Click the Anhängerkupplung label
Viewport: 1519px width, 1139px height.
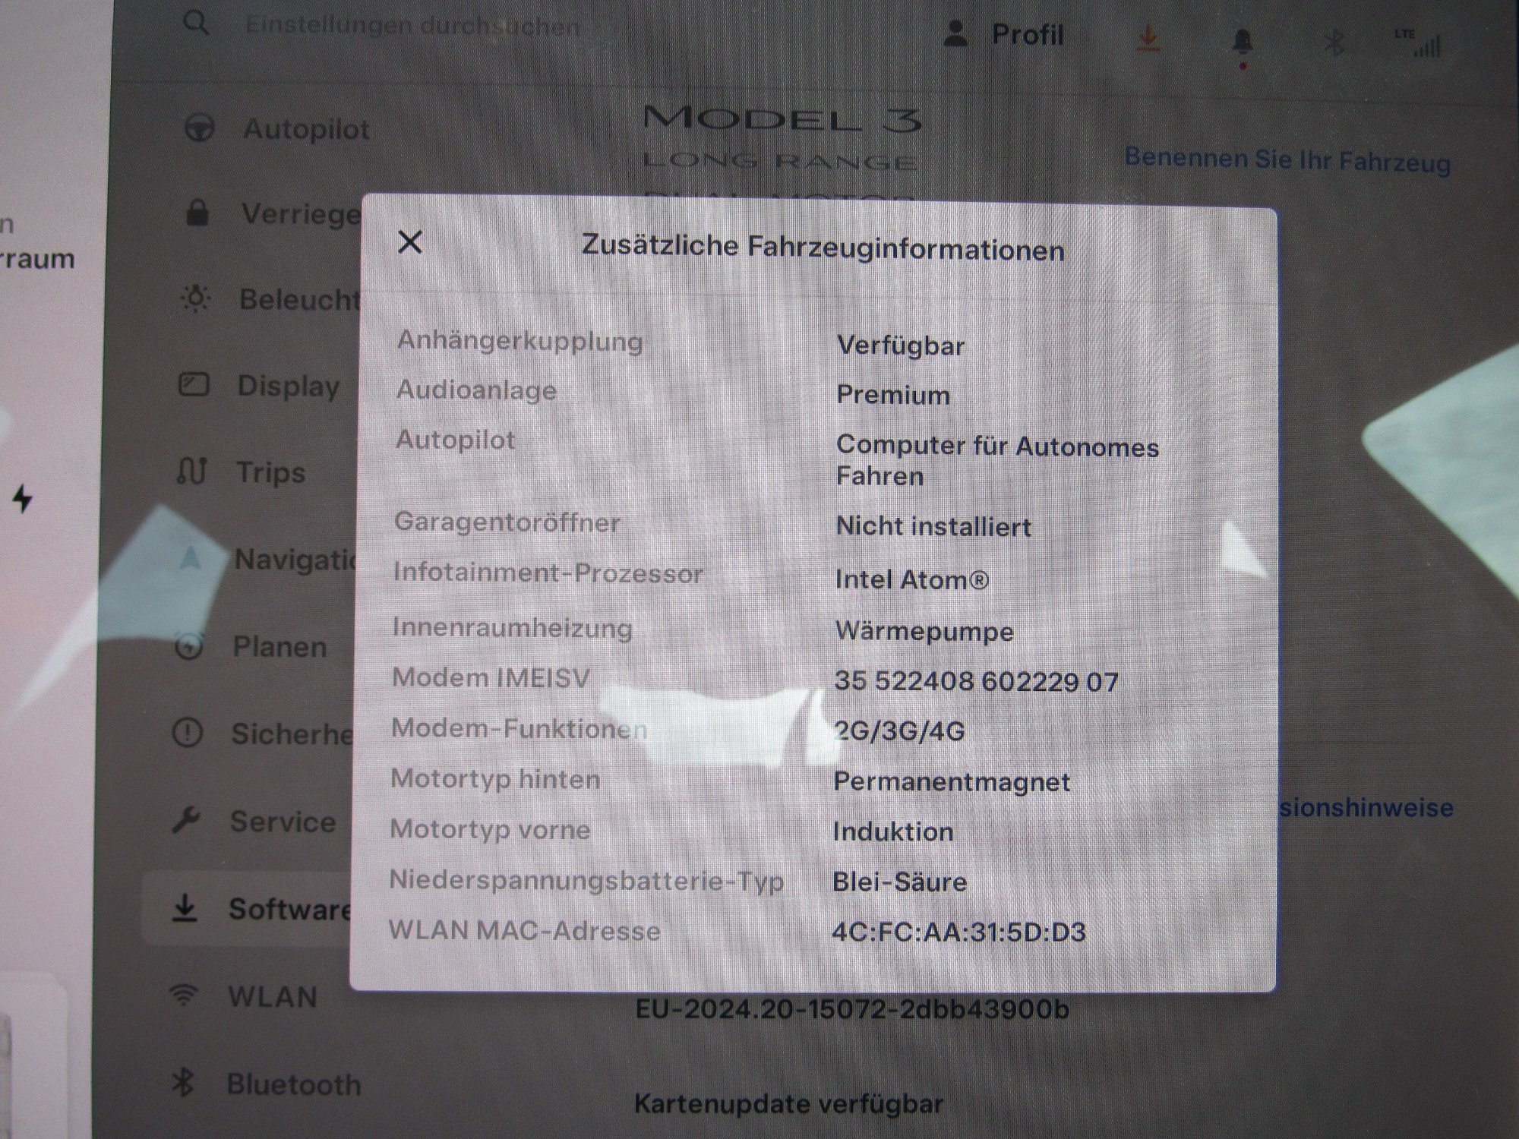point(520,341)
